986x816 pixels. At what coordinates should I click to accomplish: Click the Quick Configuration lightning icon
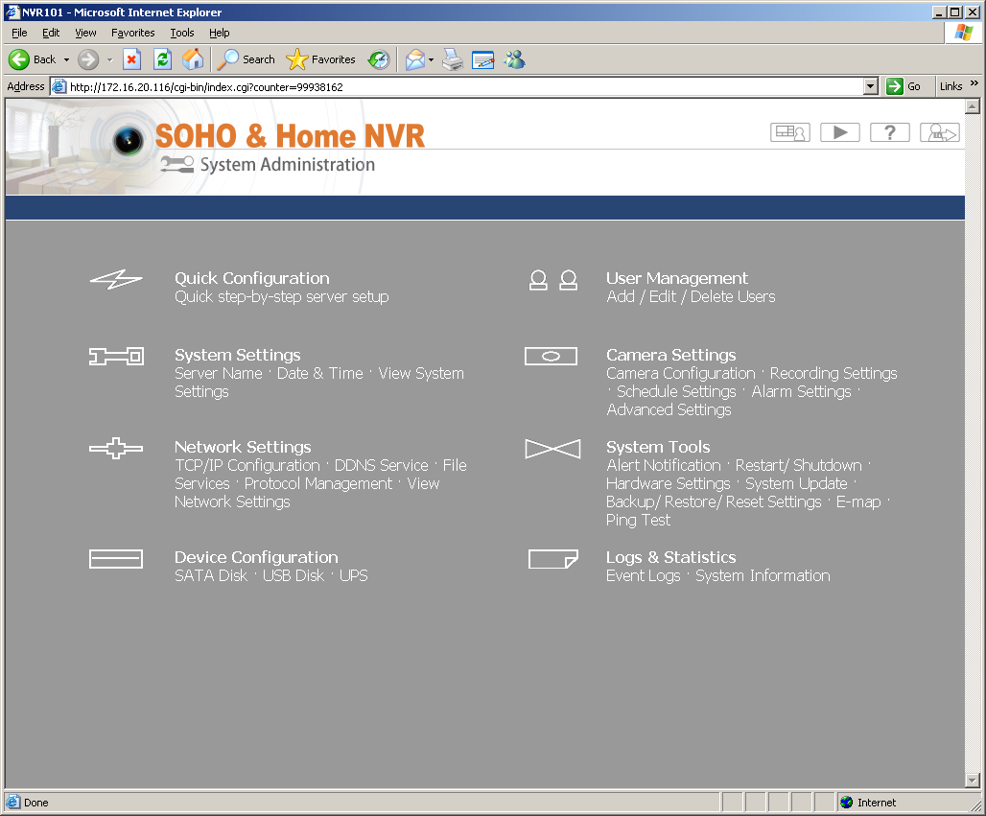click(x=116, y=280)
